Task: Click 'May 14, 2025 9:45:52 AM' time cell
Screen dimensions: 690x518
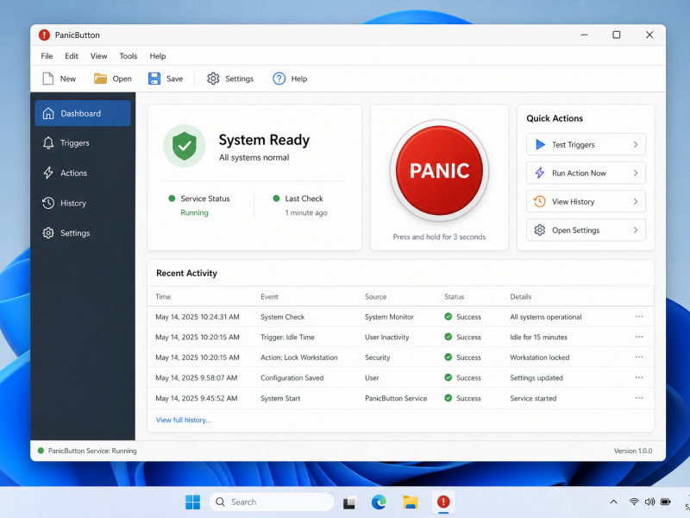Action: point(197,398)
